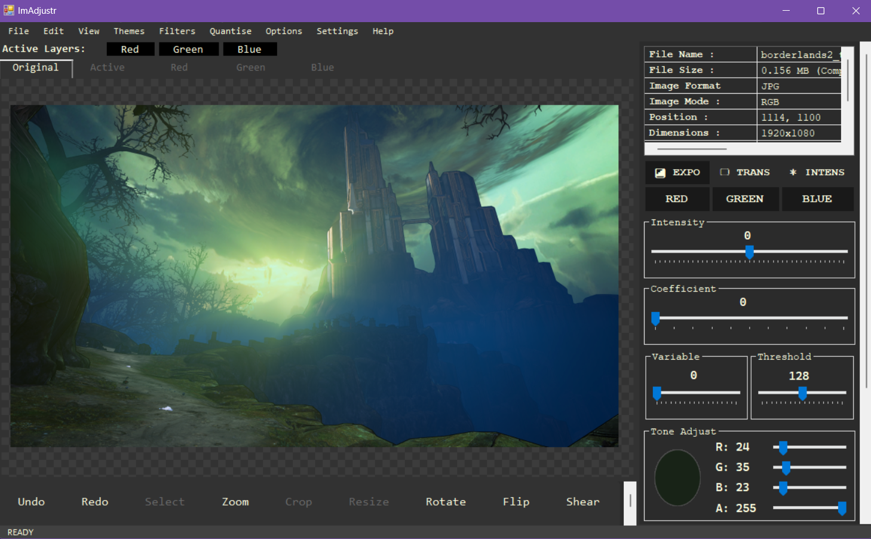The height and width of the screenshot is (539, 871).
Task: Toggle the Blue active layer
Action: tap(250, 50)
